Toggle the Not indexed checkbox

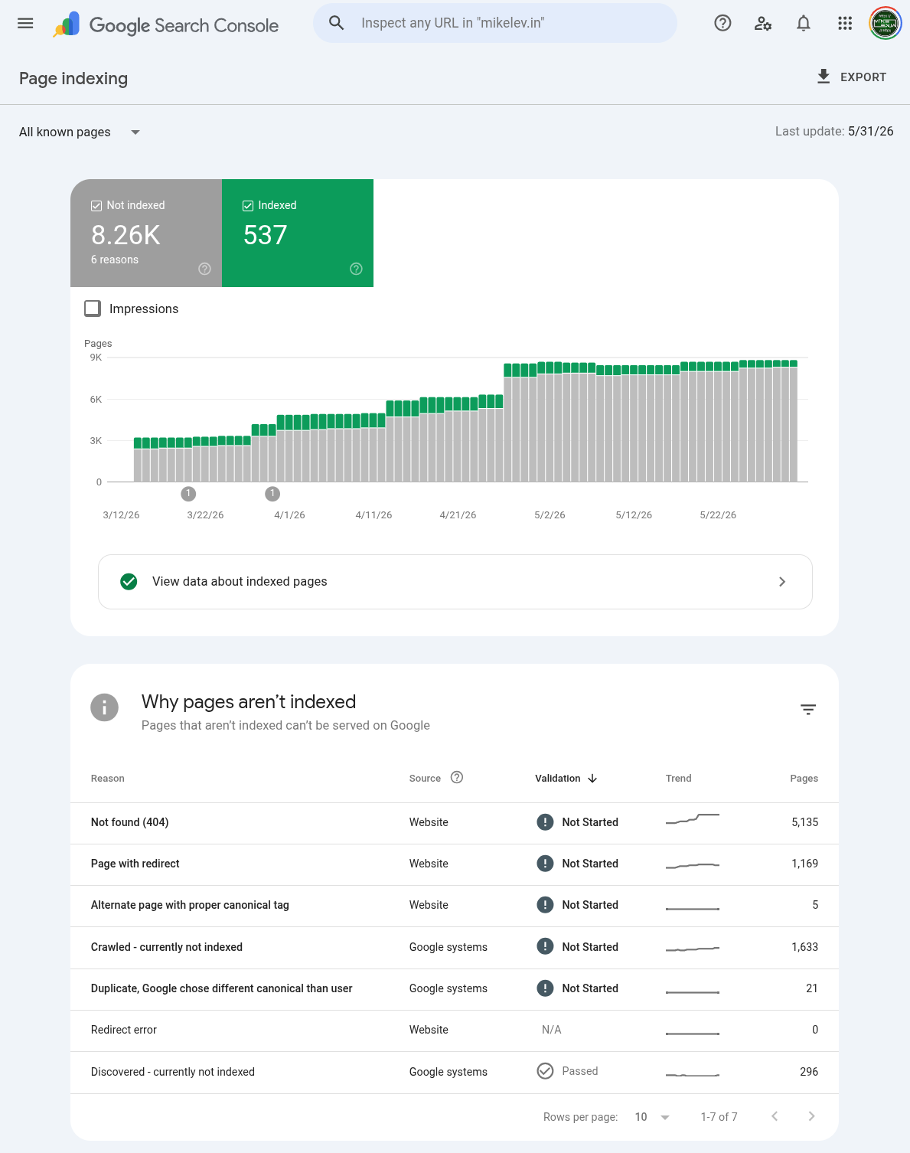tap(96, 205)
